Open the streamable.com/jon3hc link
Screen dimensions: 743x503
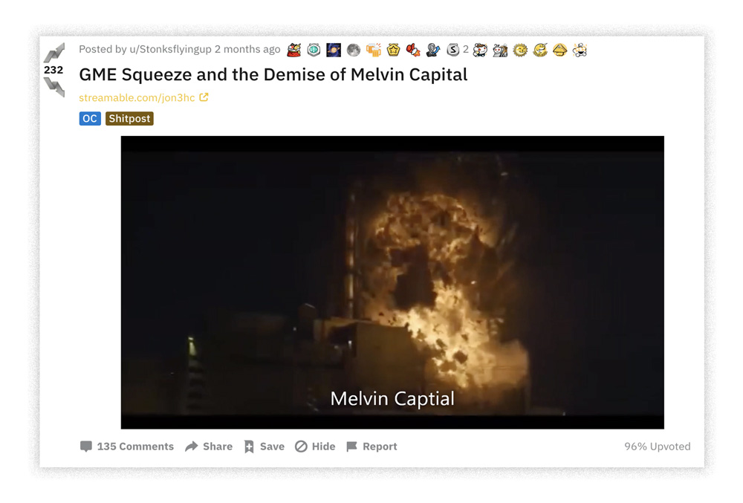click(x=137, y=97)
